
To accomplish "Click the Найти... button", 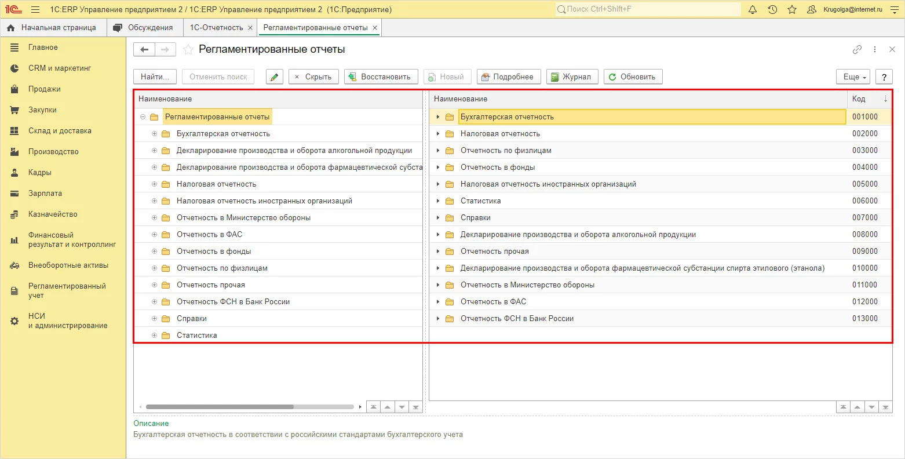I will tap(155, 76).
